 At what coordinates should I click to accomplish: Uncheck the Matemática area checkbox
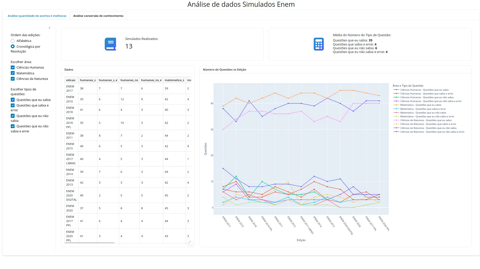(x=13, y=73)
